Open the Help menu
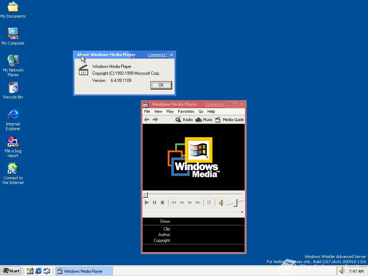368x276 pixels. pos(211,111)
